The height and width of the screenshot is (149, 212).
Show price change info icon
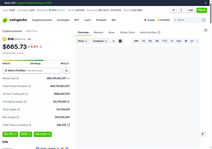pos(41,47)
